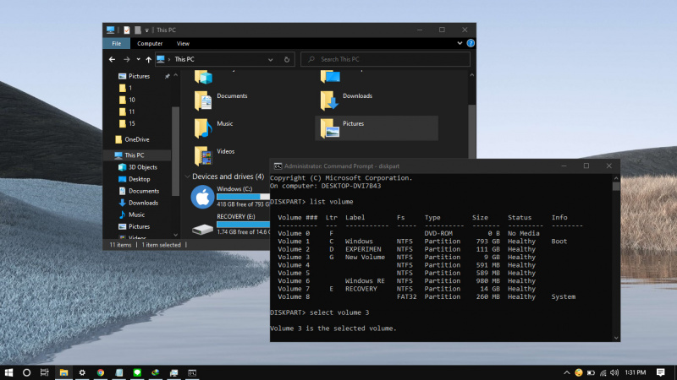
Task: Open folder 11 in navigation pane
Action: coord(132,111)
